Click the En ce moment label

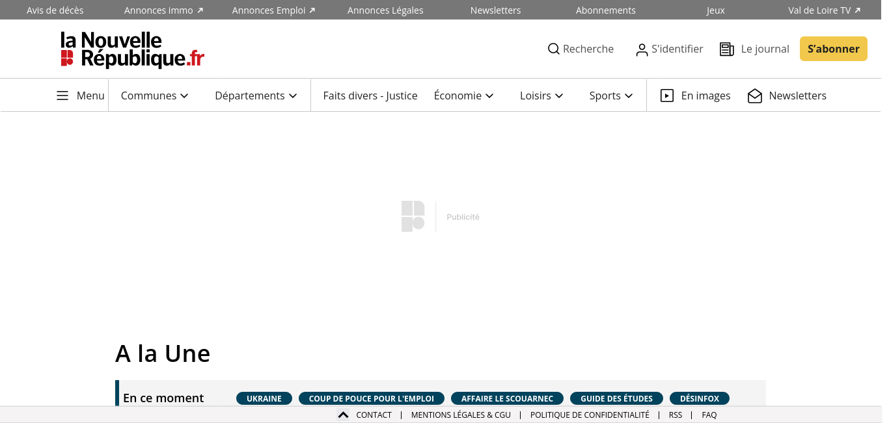(163, 398)
